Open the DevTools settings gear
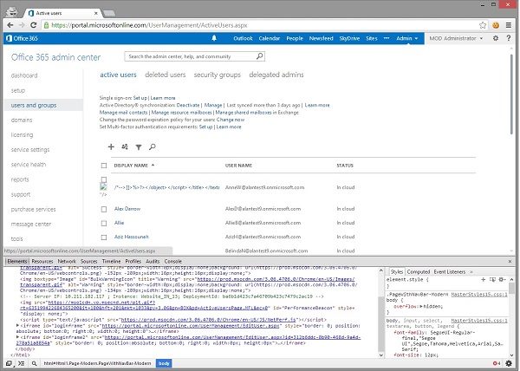The width and height of the screenshot is (520, 371). coord(509,363)
